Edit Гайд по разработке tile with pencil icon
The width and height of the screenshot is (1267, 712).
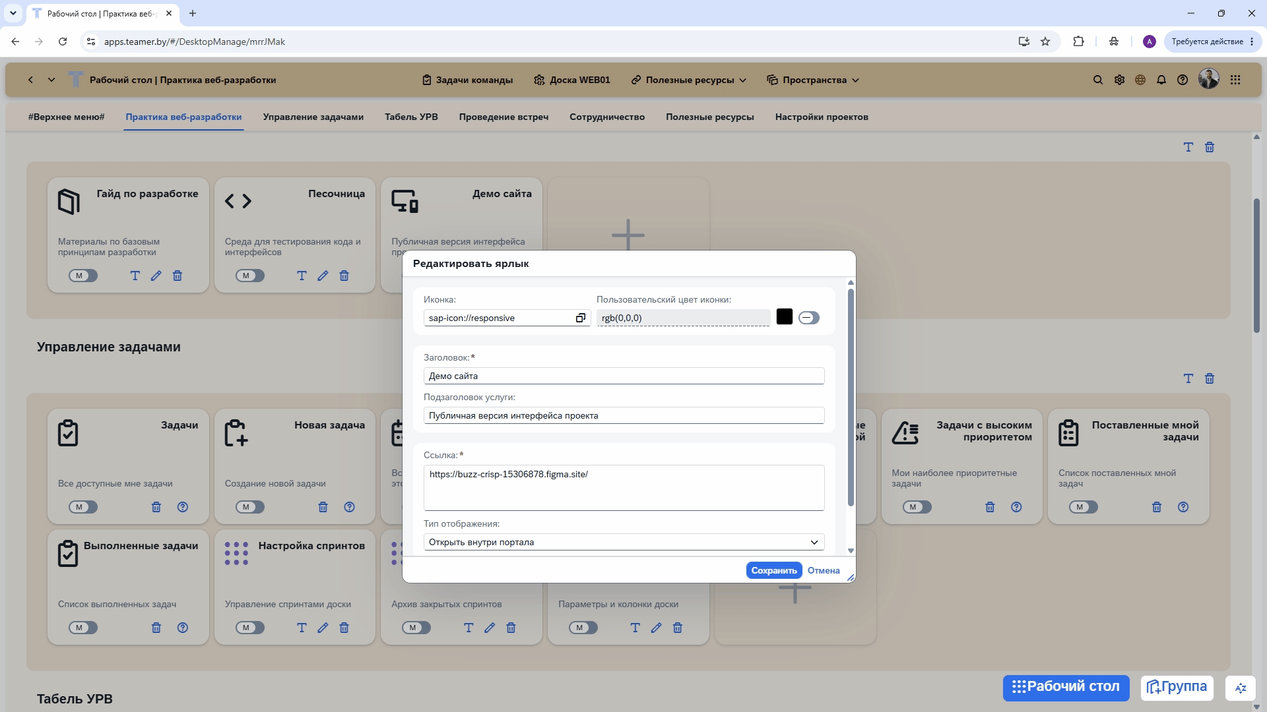click(156, 276)
